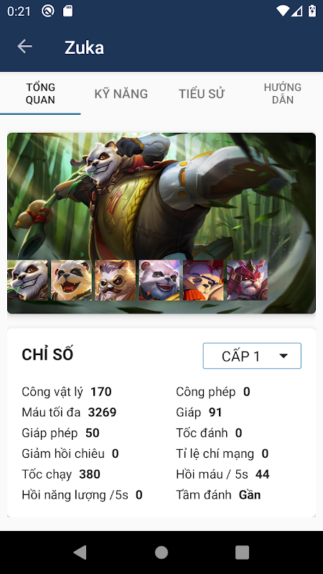Open the TIỂU SỬ tab

pos(202,94)
